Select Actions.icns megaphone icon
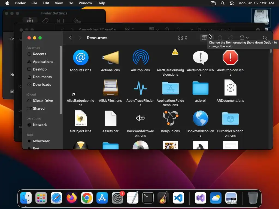The height and width of the screenshot is (209, 279). click(x=111, y=58)
